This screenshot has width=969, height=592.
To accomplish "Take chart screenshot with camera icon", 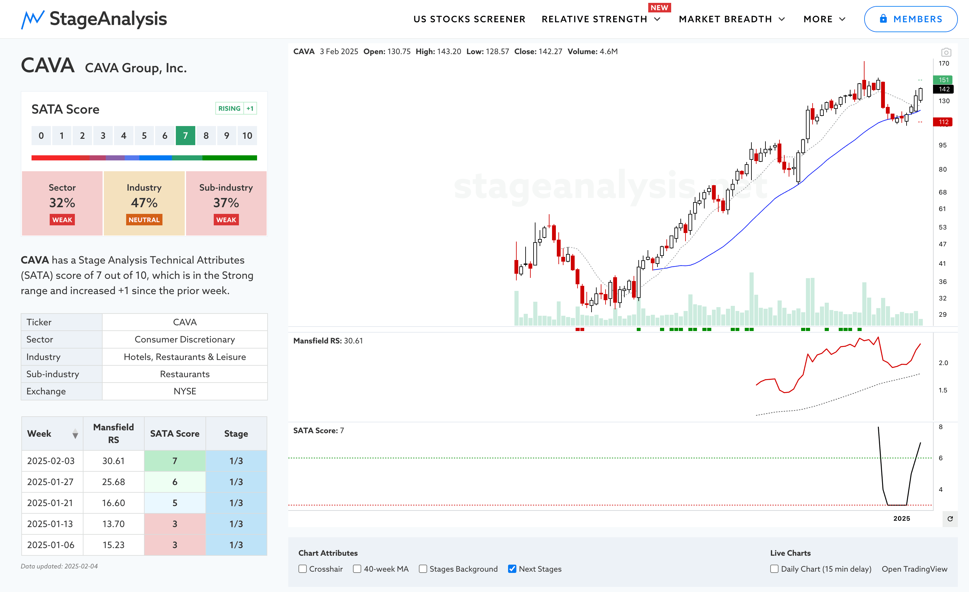I will click(946, 52).
